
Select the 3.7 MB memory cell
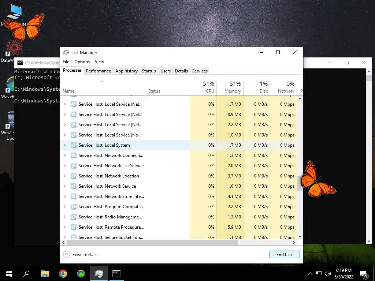tap(230, 176)
